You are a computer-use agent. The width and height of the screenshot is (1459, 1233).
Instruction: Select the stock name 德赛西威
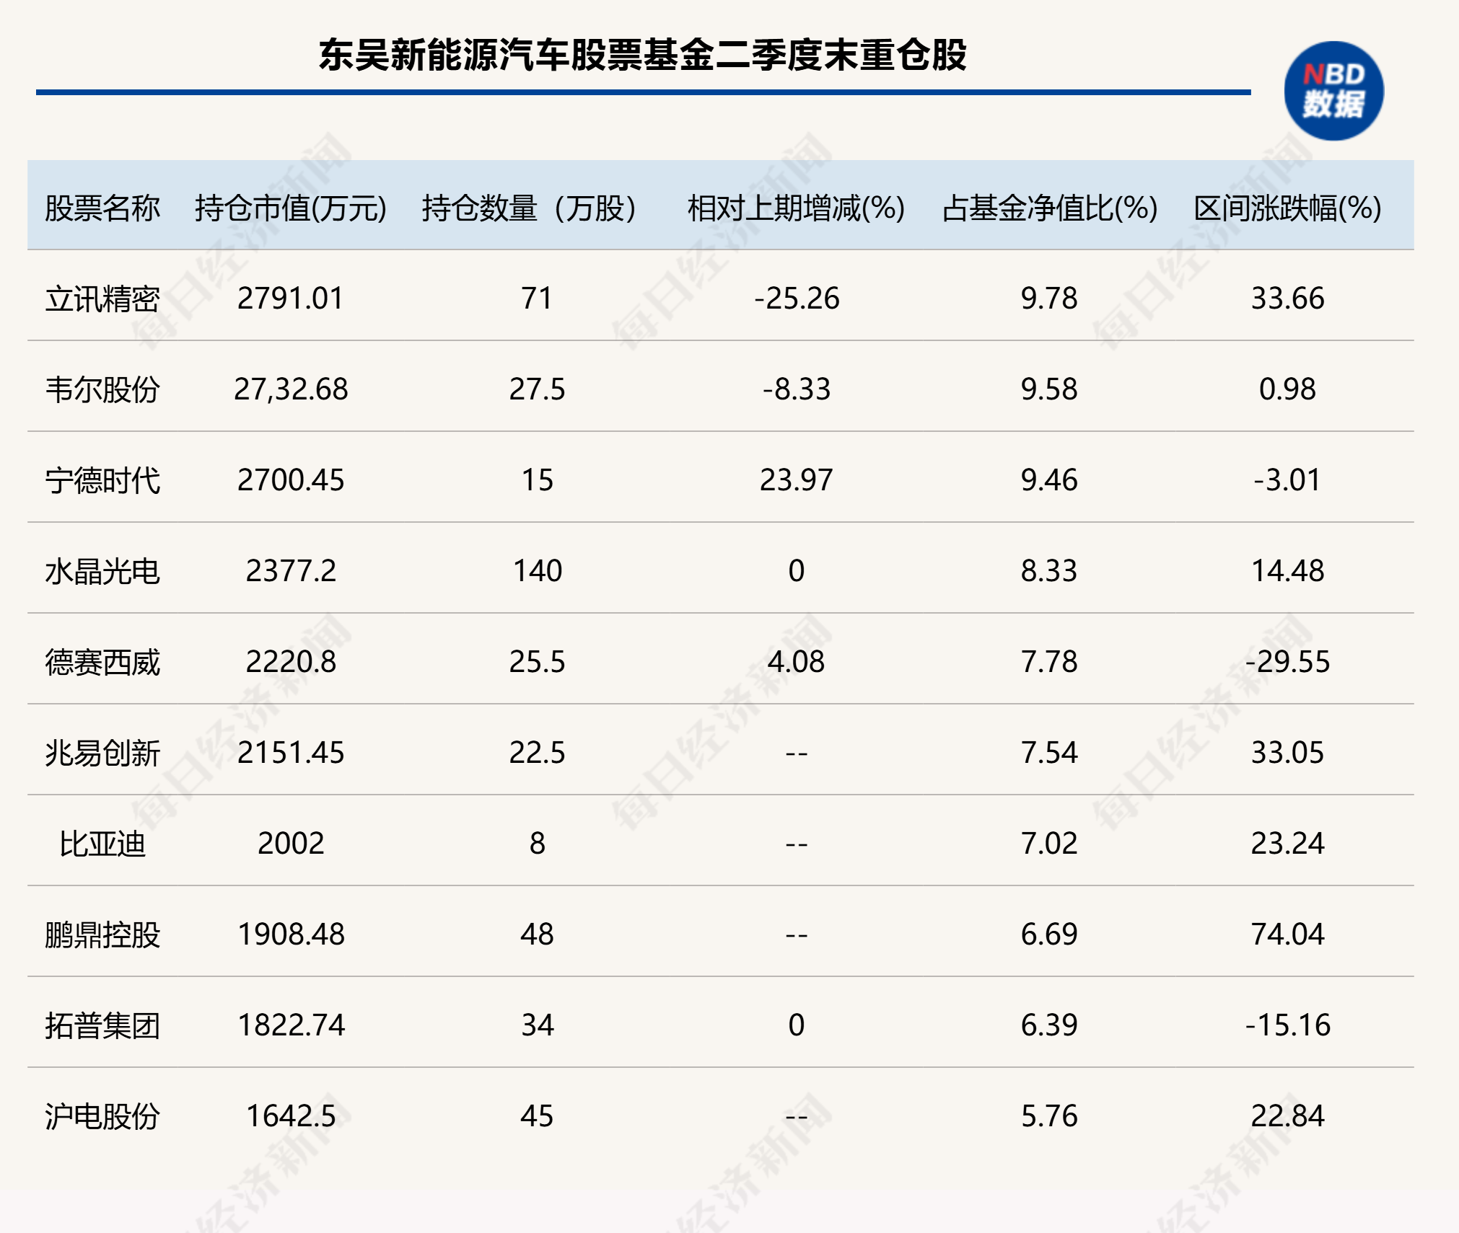coord(102,662)
